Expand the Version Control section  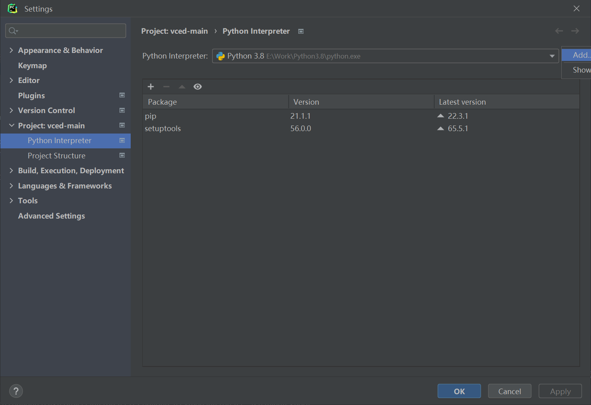coord(11,110)
